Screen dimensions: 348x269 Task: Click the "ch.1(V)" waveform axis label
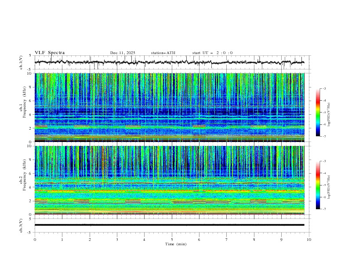click(21, 62)
